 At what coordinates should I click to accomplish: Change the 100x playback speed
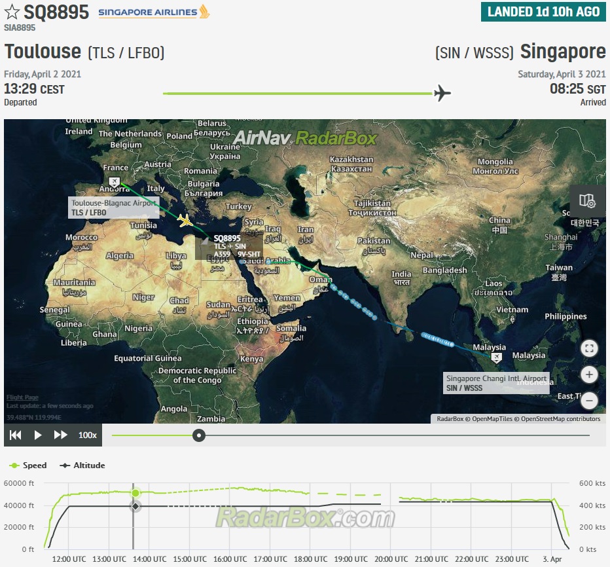click(88, 435)
